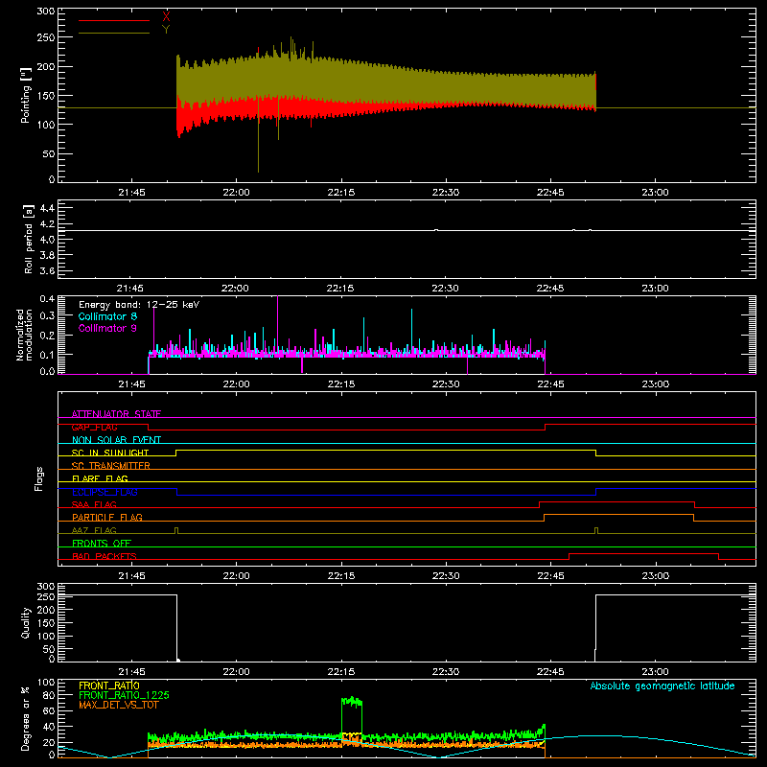Click 22:30 label under the modulation plot
The height and width of the screenshot is (767, 767).
[x=446, y=384]
